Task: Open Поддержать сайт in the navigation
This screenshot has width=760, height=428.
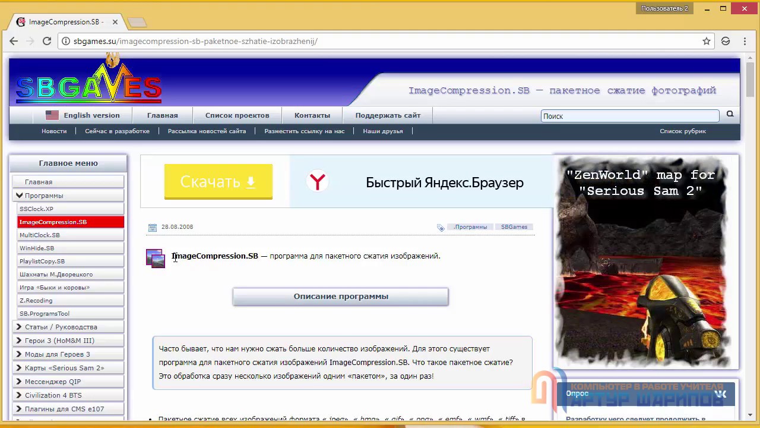Action: click(388, 115)
